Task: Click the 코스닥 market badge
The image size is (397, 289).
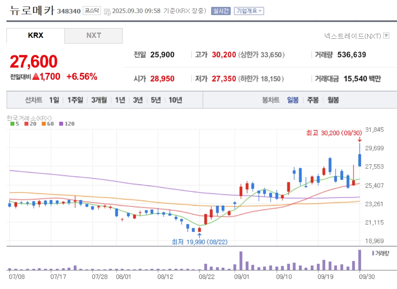Action: (x=92, y=11)
